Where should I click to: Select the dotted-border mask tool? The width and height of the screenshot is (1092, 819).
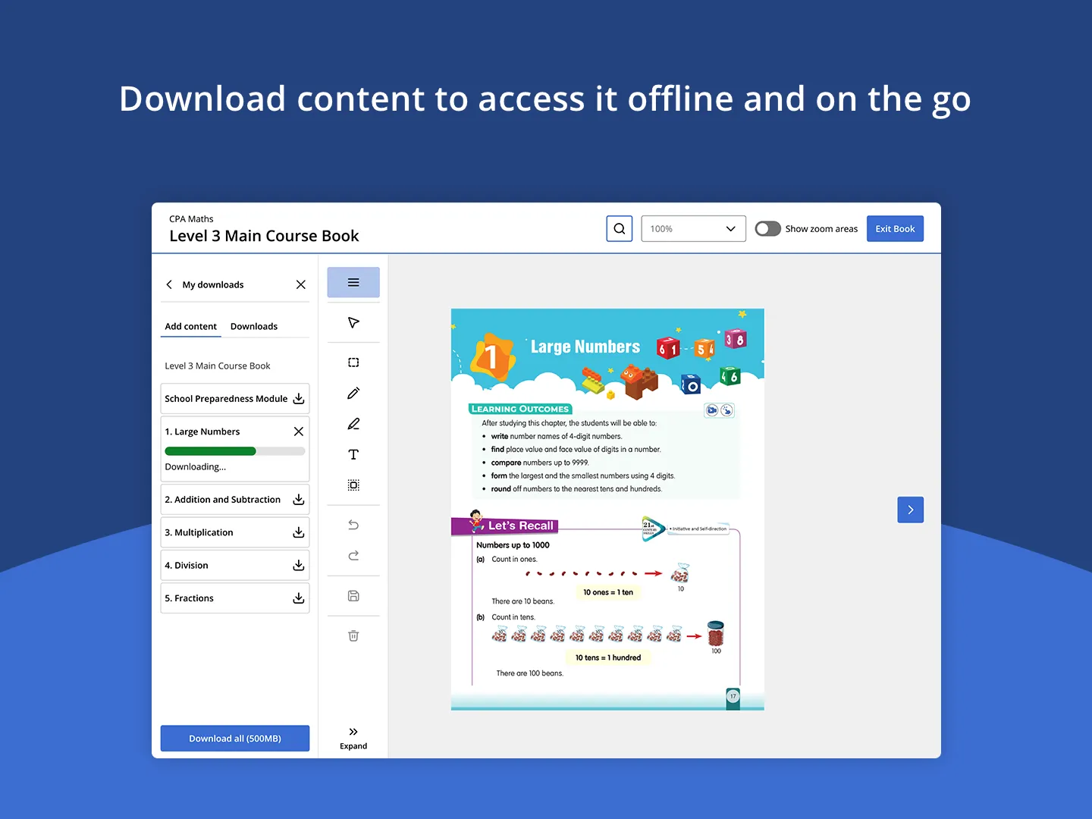353,485
